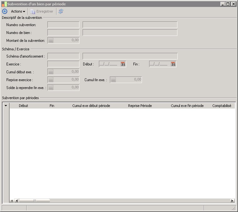Open the Actions dropdown menu
This screenshot has height=212, width=238.
click(x=18, y=11)
